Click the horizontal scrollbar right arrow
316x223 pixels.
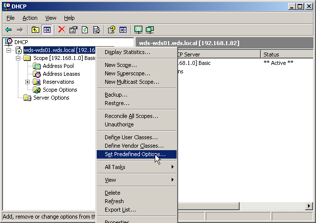point(309,206)
